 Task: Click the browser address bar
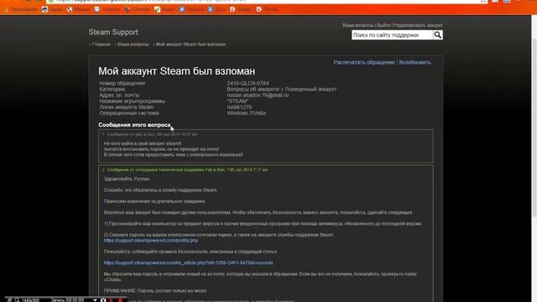tap(267, 1)
